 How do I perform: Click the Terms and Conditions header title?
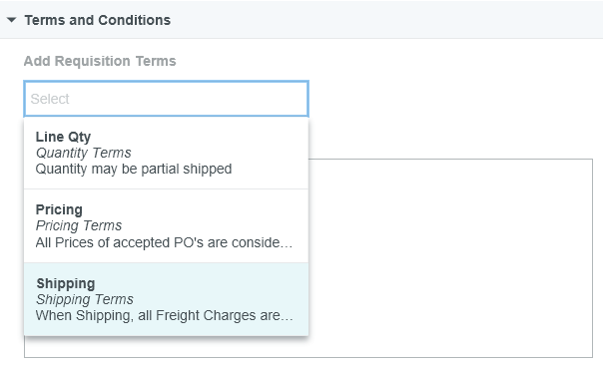tap(98, 20)
